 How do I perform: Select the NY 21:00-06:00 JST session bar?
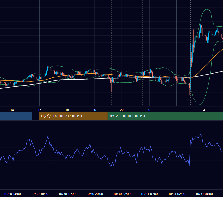click(165, 116)
